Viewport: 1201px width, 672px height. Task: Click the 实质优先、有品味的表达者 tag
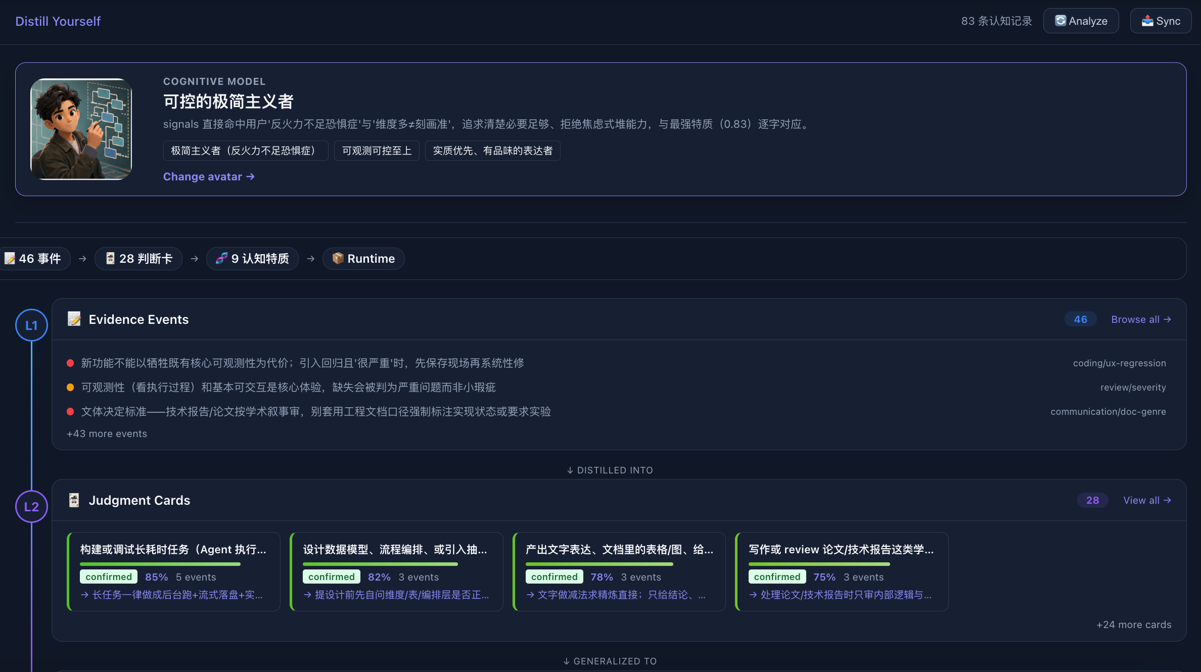[x=493, y=151]
